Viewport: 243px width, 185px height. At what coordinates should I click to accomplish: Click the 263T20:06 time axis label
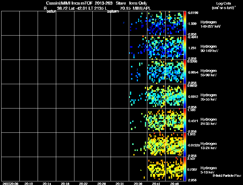tap(11, 184)
